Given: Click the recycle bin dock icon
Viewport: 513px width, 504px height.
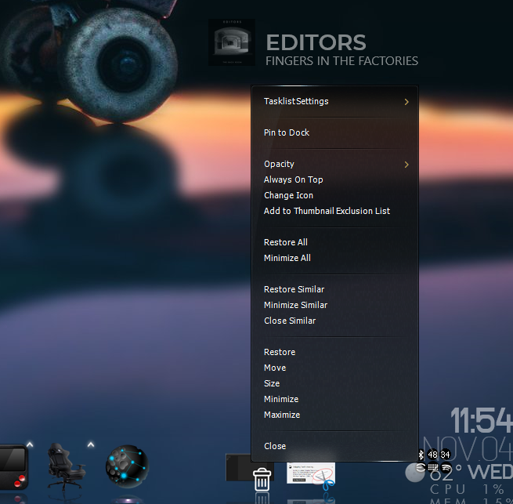Looking at the screenshot, I should tap(262, 477).
